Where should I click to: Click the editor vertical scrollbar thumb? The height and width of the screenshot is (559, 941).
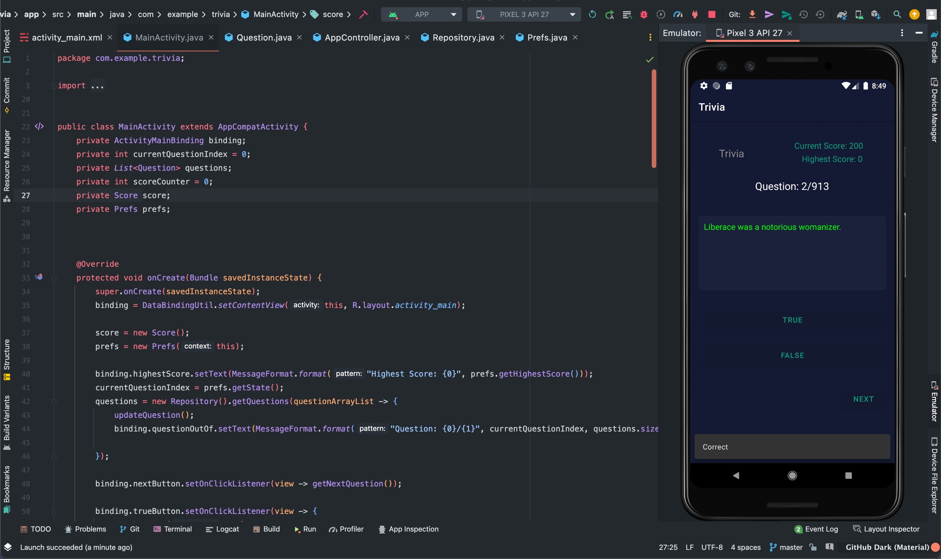(654, 119)
